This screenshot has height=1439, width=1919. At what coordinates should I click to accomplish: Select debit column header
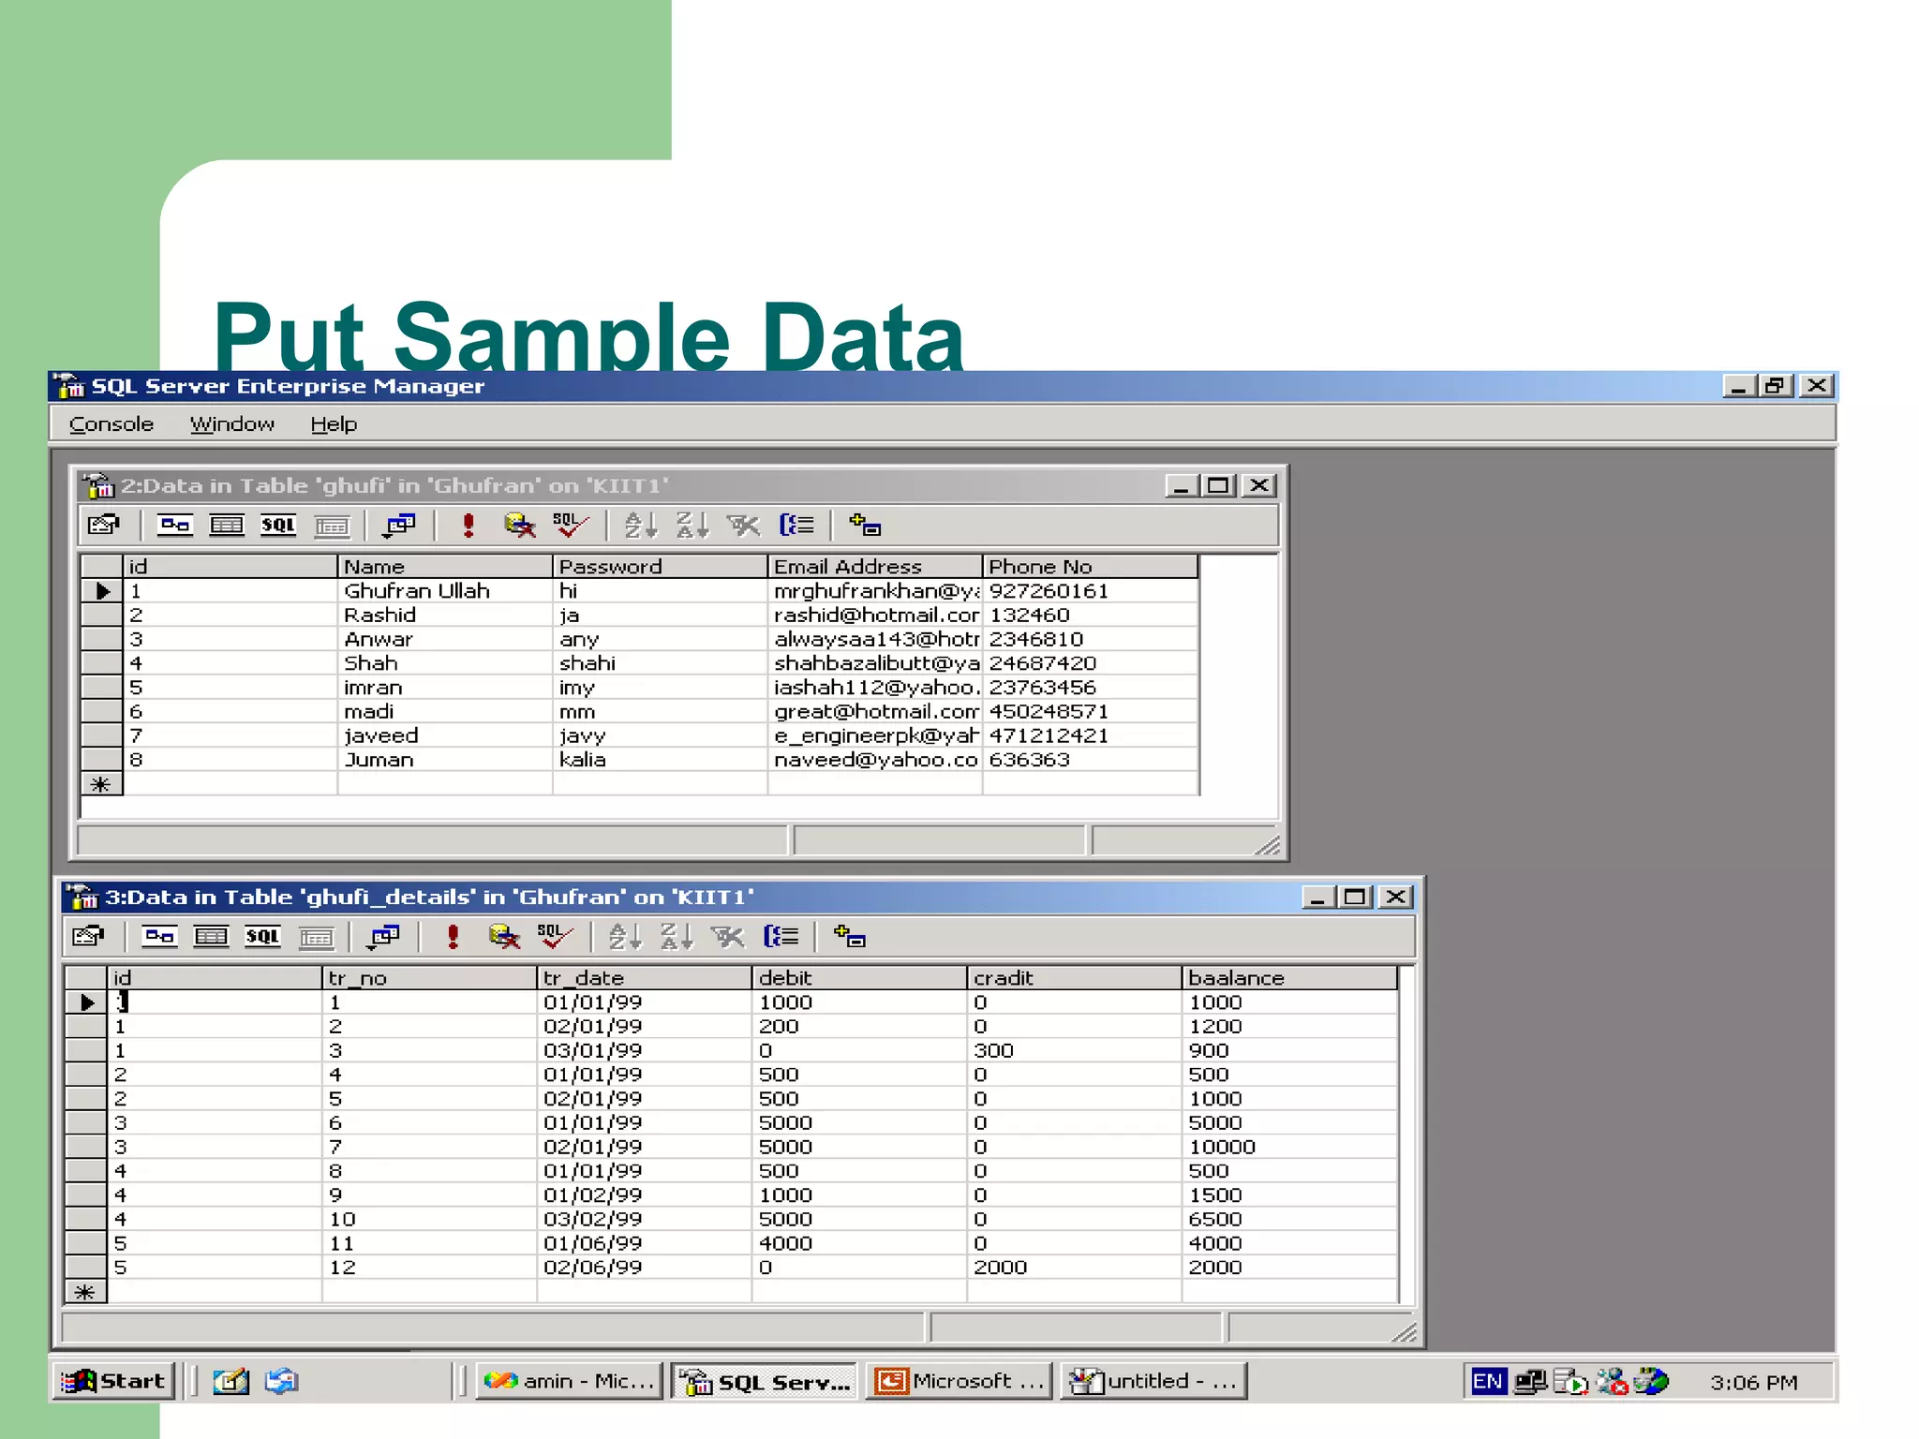pyautogui.click(x=859, y=977)
